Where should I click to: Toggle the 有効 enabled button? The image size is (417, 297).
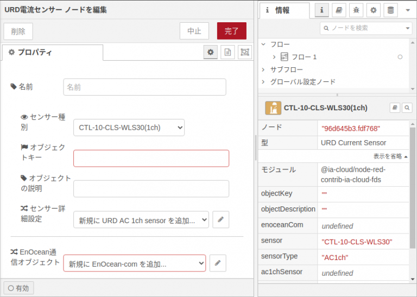(x=19, y=288)
